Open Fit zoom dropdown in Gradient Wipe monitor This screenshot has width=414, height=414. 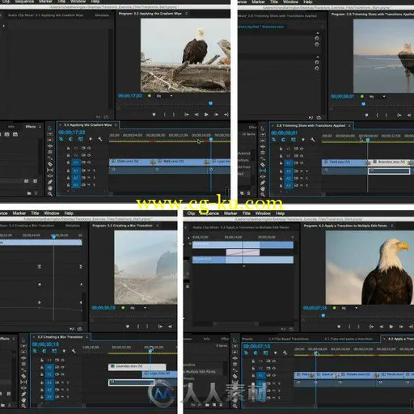tap(164, 96)
